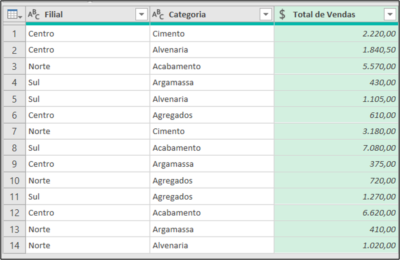This screenshot has width=400, height=260.
Task: Select row number 7
Action: coord(14,131)
